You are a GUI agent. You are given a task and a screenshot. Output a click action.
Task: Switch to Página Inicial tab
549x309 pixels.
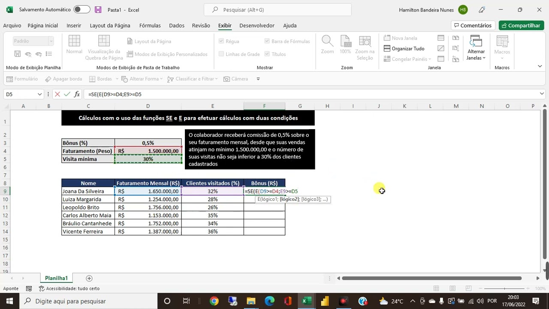click(x=42, y=25)
